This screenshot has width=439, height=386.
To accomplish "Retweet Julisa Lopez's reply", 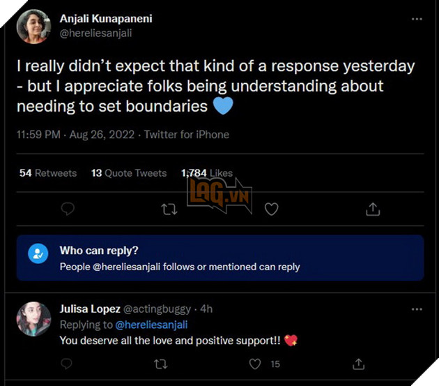I will (161, 364).
